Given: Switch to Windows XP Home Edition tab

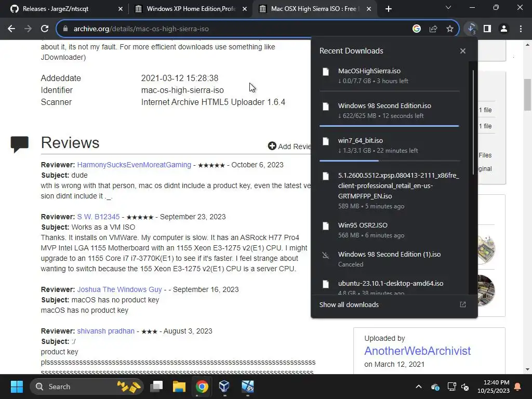Looking at the screenshot, I should tap(190, 9).
